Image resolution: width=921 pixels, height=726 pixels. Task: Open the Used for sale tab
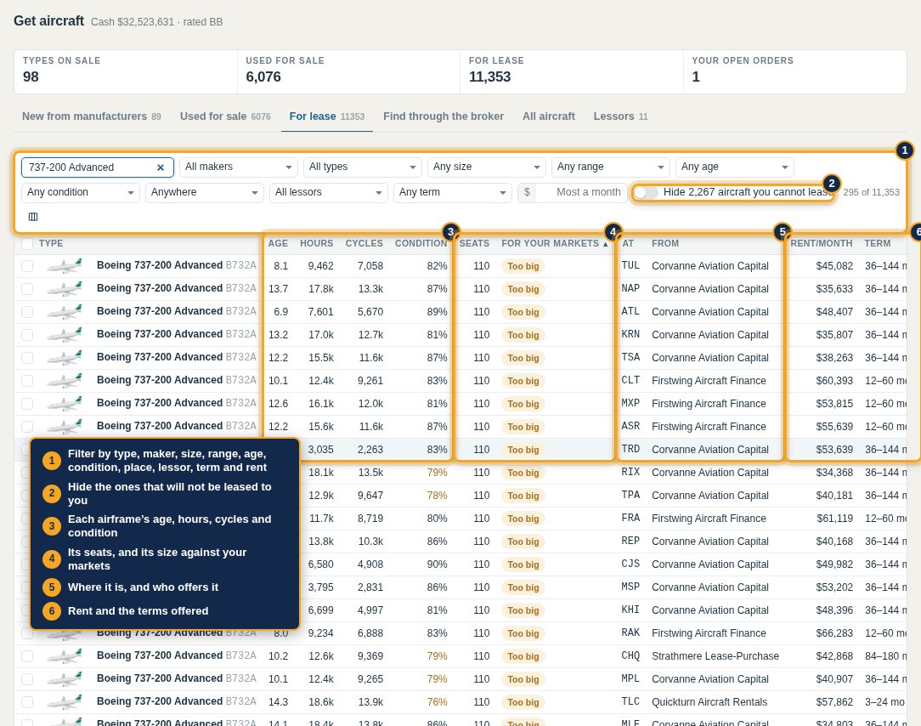(225, 116)
